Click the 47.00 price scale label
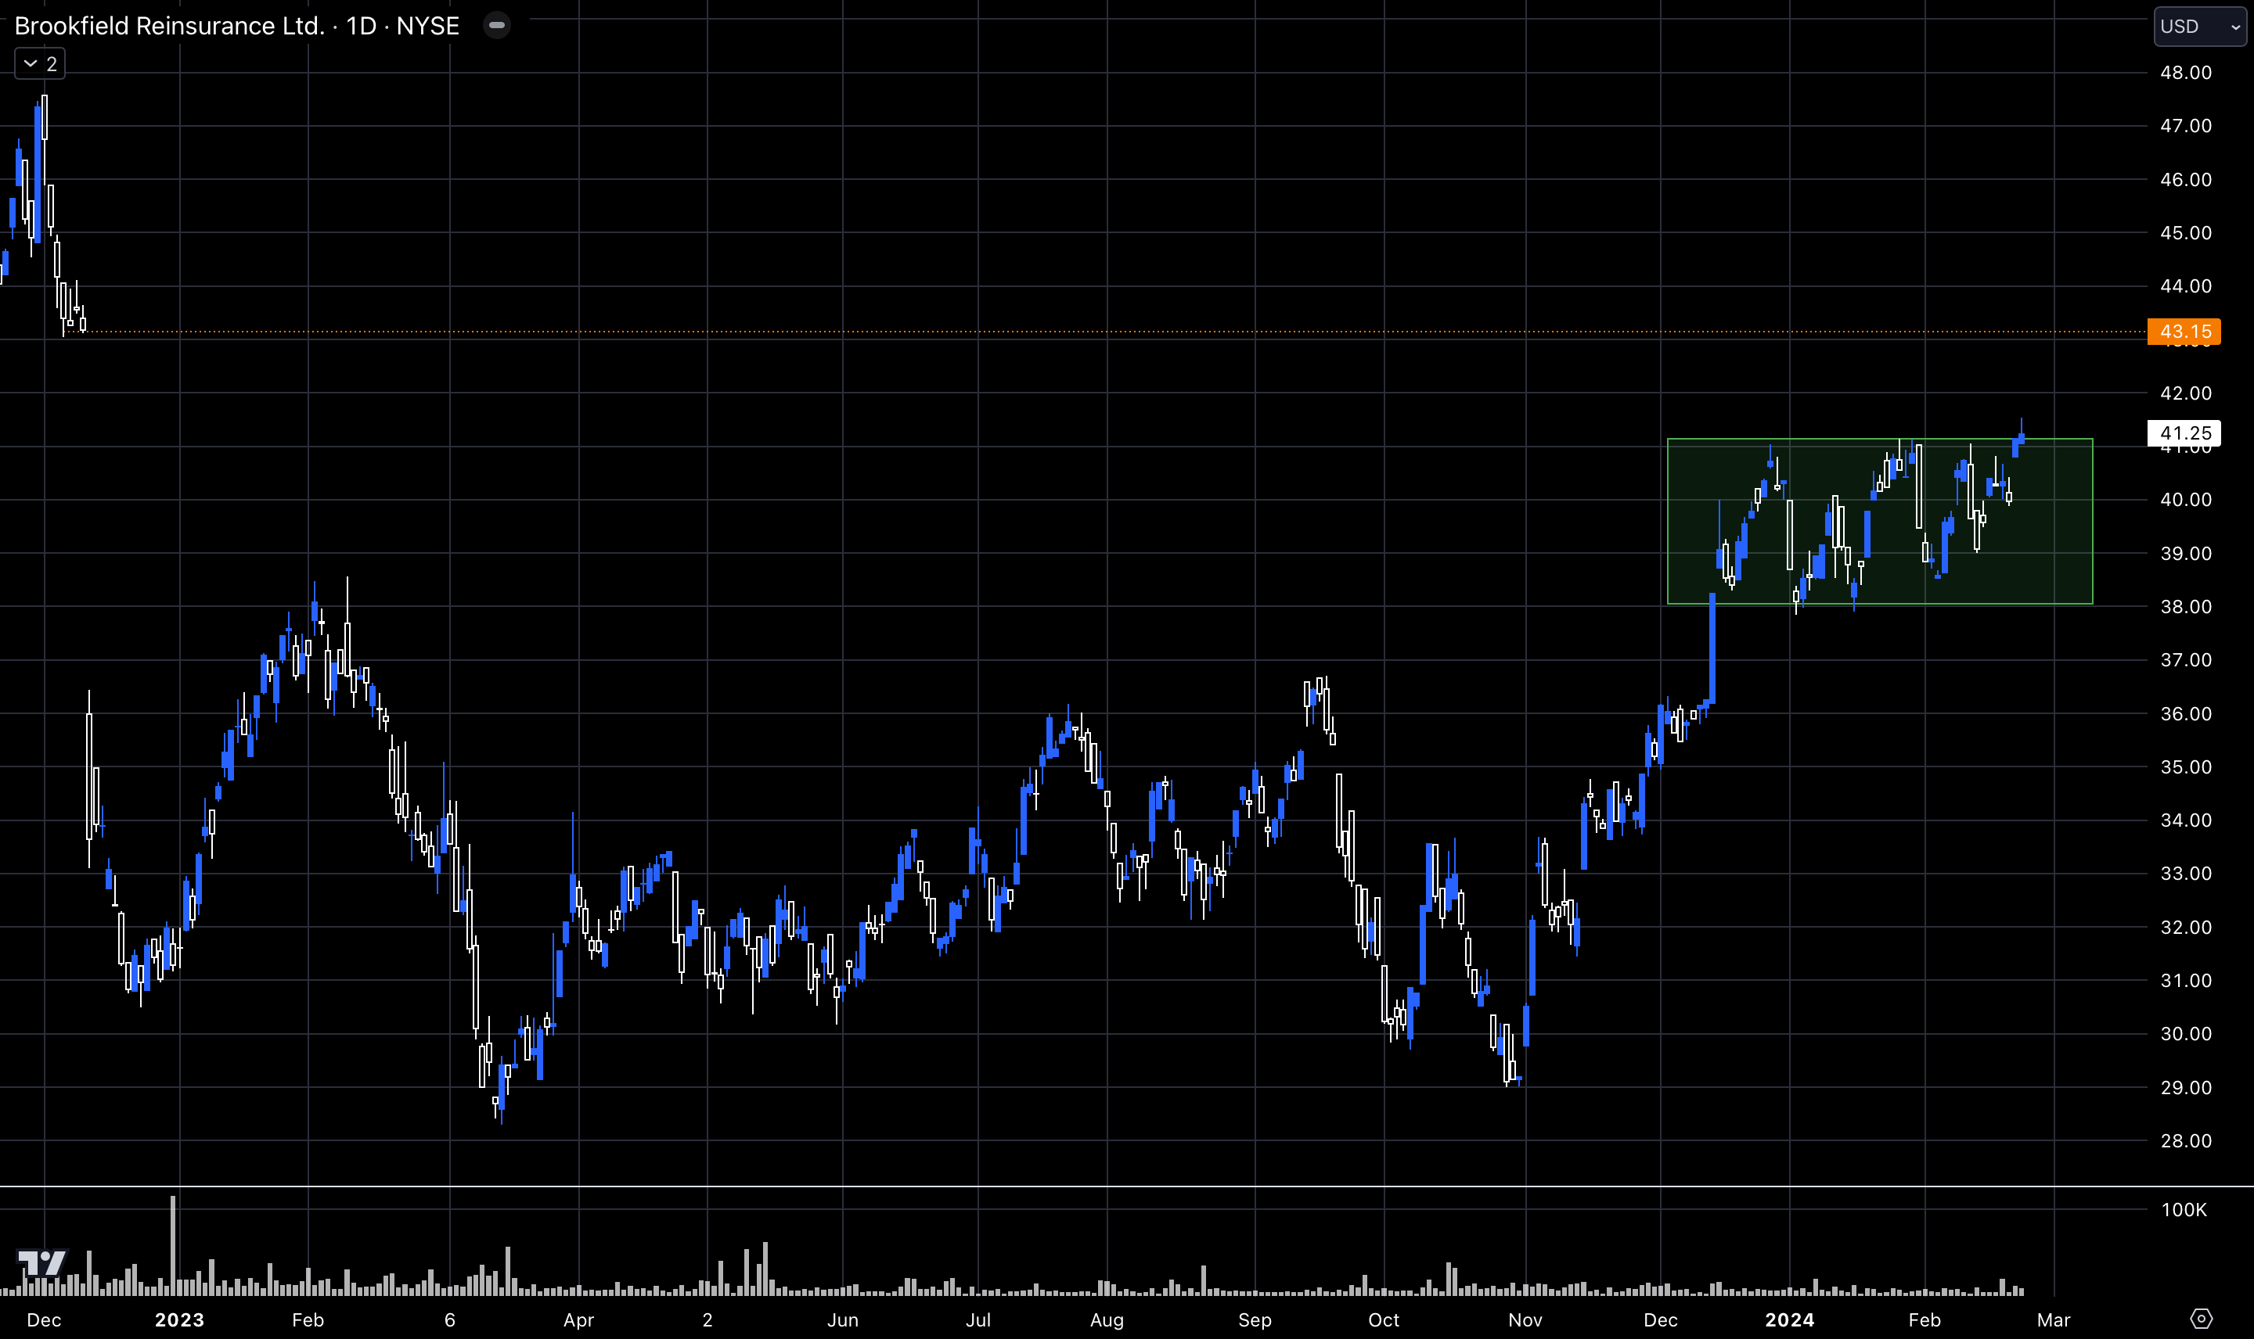This screenshot has width=2254, height=1339. tap(2185, 125)
